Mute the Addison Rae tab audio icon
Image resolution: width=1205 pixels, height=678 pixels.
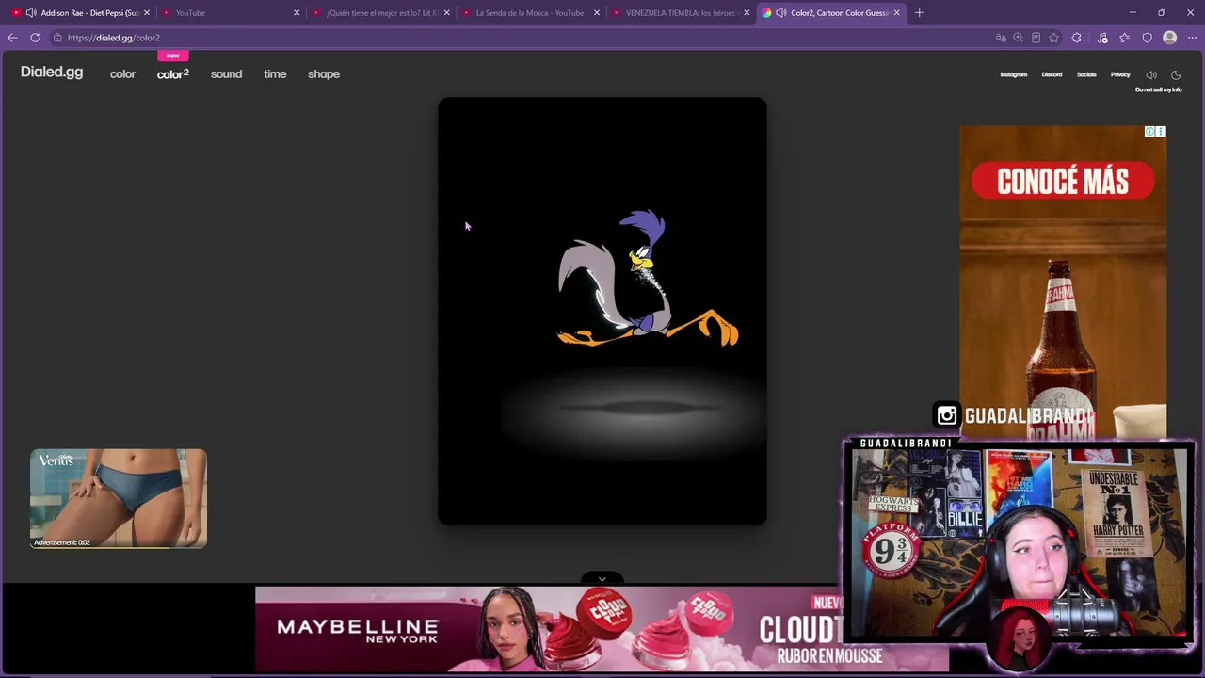(x=31, y=12)
